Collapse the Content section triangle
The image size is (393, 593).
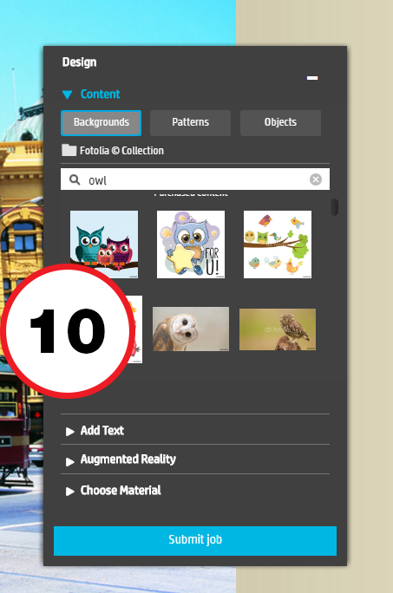[67, 94]
